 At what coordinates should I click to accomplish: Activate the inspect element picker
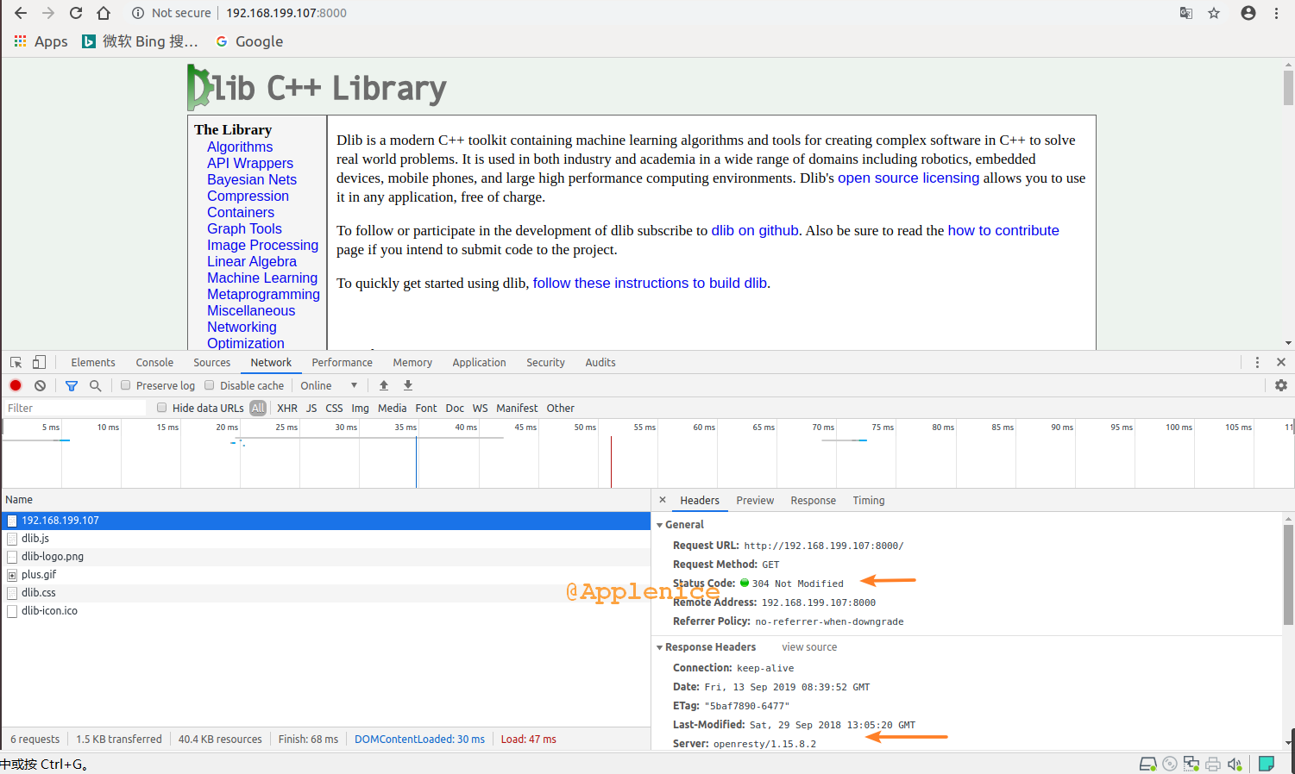16,363
